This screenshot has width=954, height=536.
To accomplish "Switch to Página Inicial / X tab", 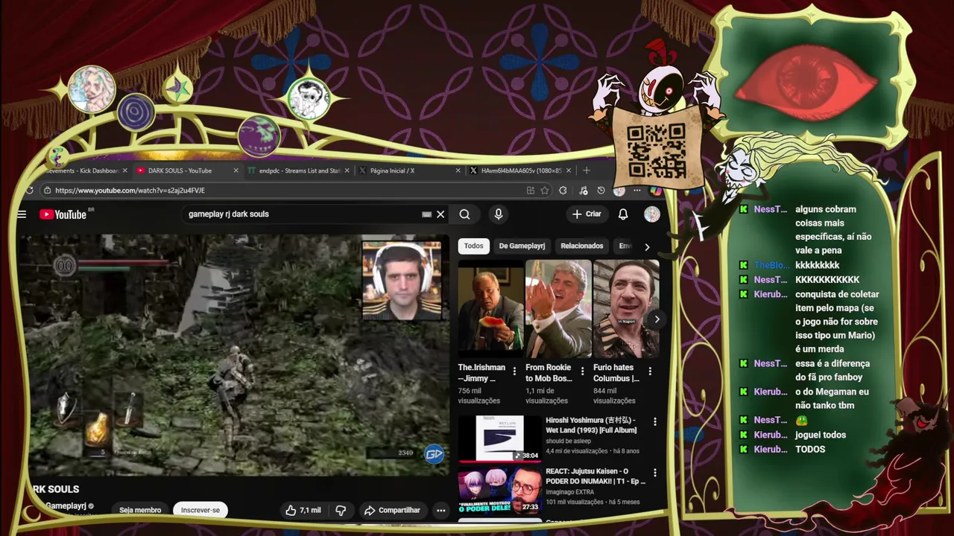I will [408, 170].
